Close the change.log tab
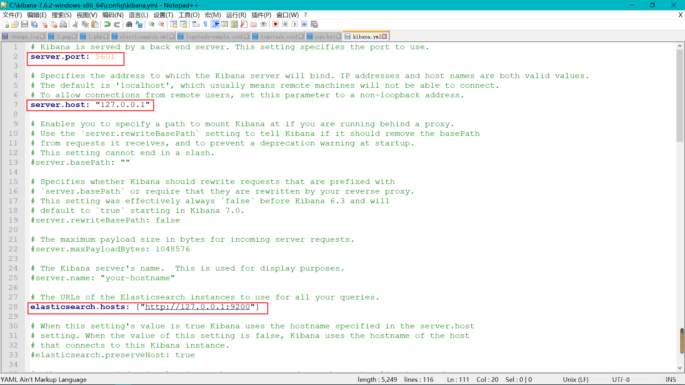Viewport: 685px width, 385px height. tap(42, 37)
